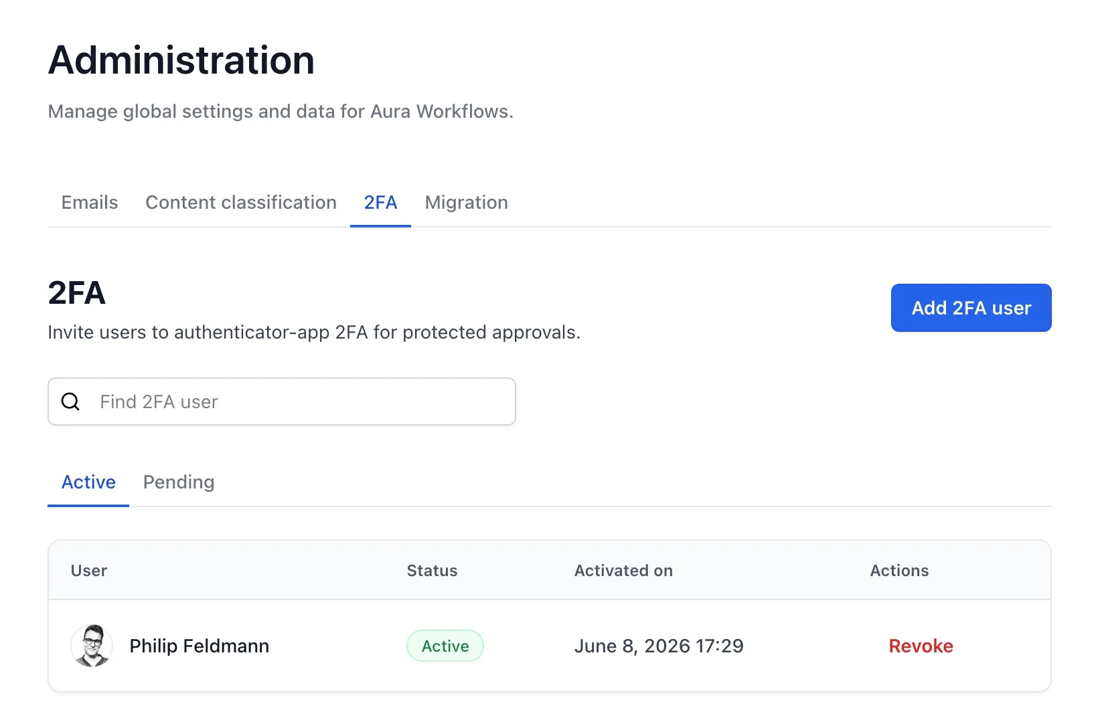This screenshot has height=728, width=1094.
Task: Click the 2FA section heading
Action: coord(76,293)
